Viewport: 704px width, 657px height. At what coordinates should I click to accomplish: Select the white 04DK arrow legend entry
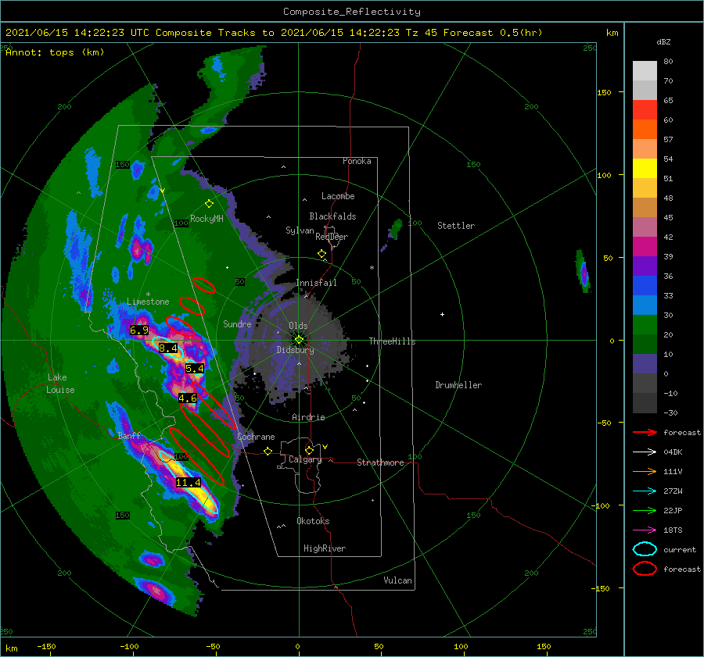[x=645, y=452]
